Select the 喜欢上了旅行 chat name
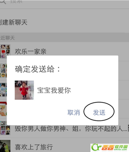The image size is (129, 152). pos(34,147)
